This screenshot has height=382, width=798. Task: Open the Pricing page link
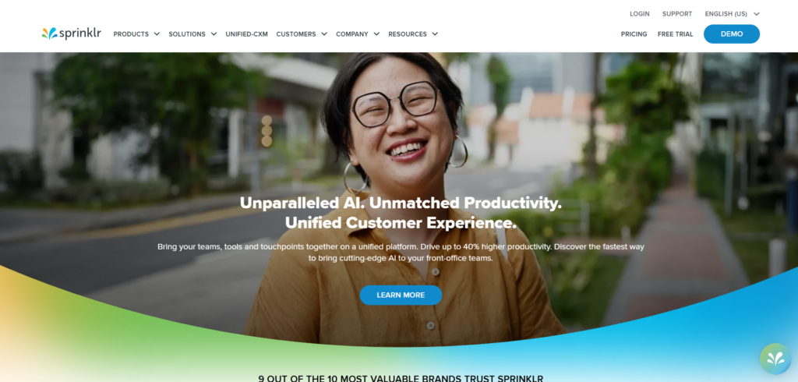click(634, 34)
